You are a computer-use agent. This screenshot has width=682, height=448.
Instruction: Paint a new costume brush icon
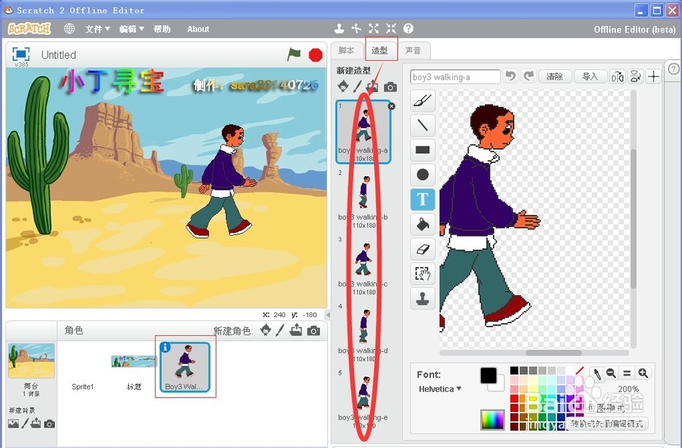coord(357,86)
